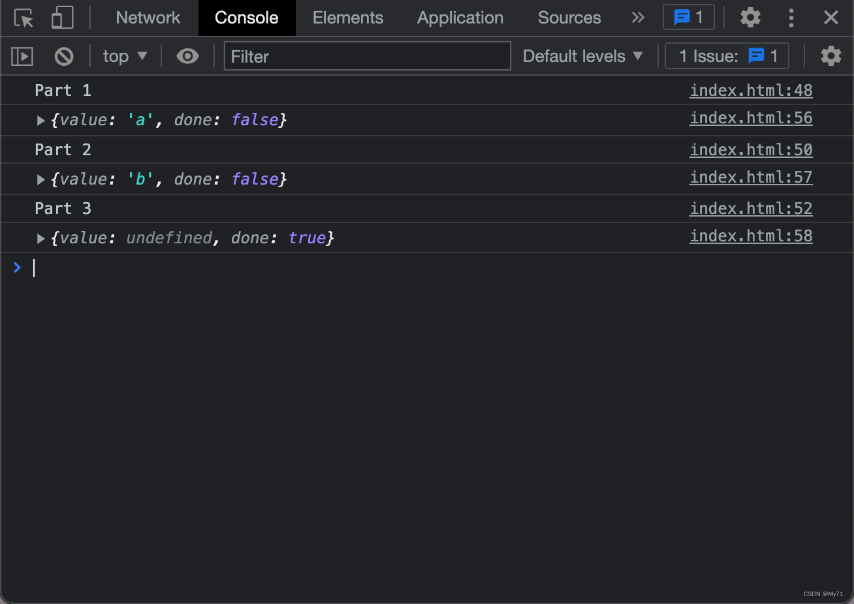Toggle the device toolbar icon
The width and height of the screenshot is (854, 604).
pos(62,18)
